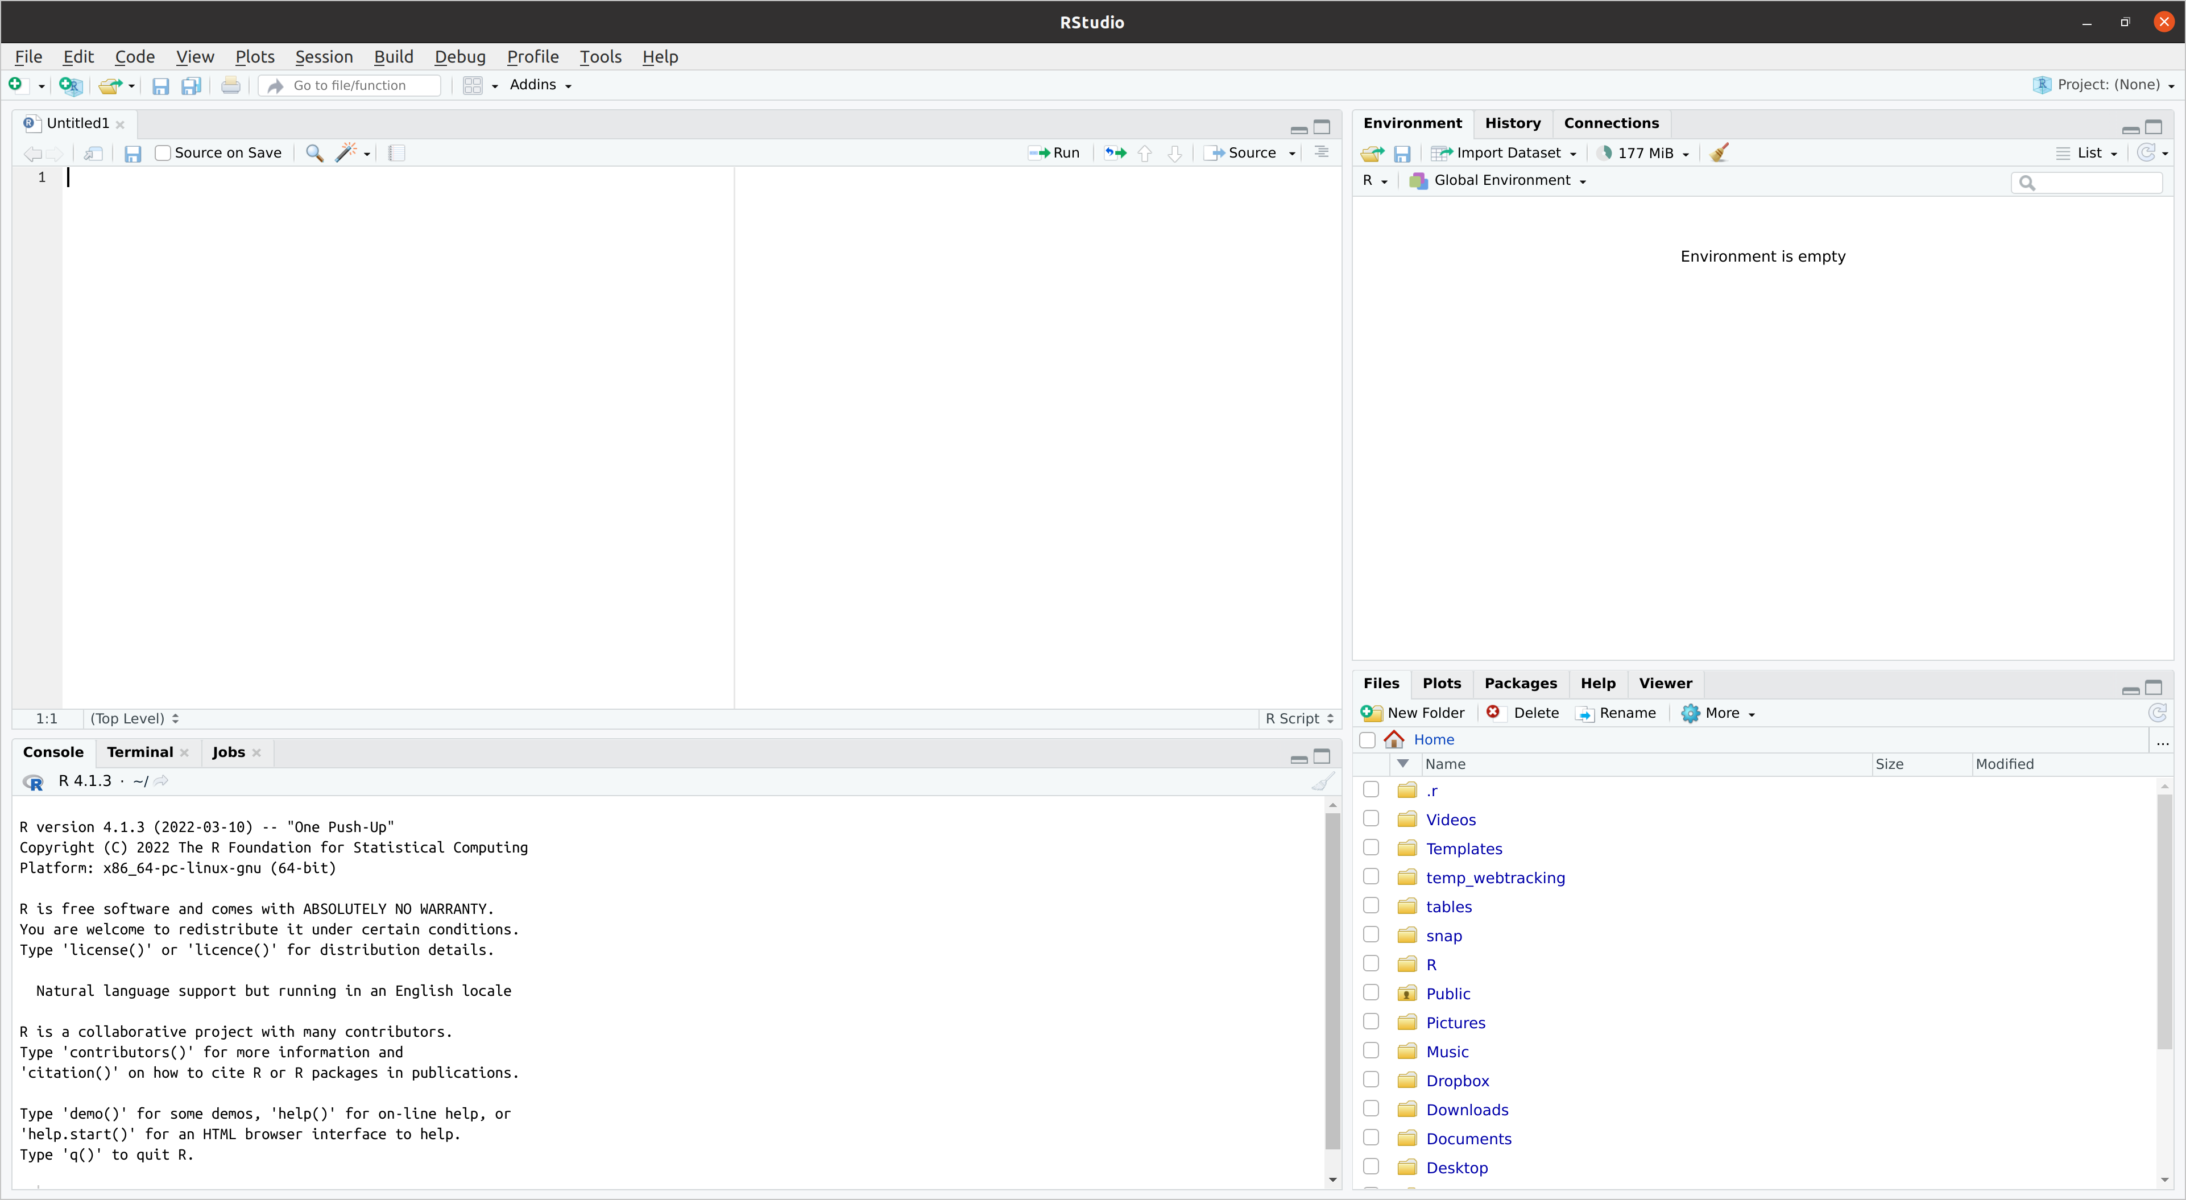Tick the Videos folder checkbox

pyautogui.click(x=1371, y=818)
